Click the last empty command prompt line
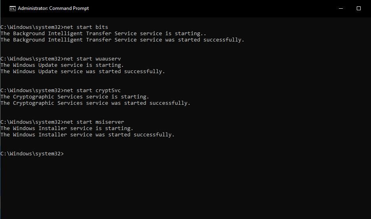This screenshot has height=219, width=371. pos(32,154)
